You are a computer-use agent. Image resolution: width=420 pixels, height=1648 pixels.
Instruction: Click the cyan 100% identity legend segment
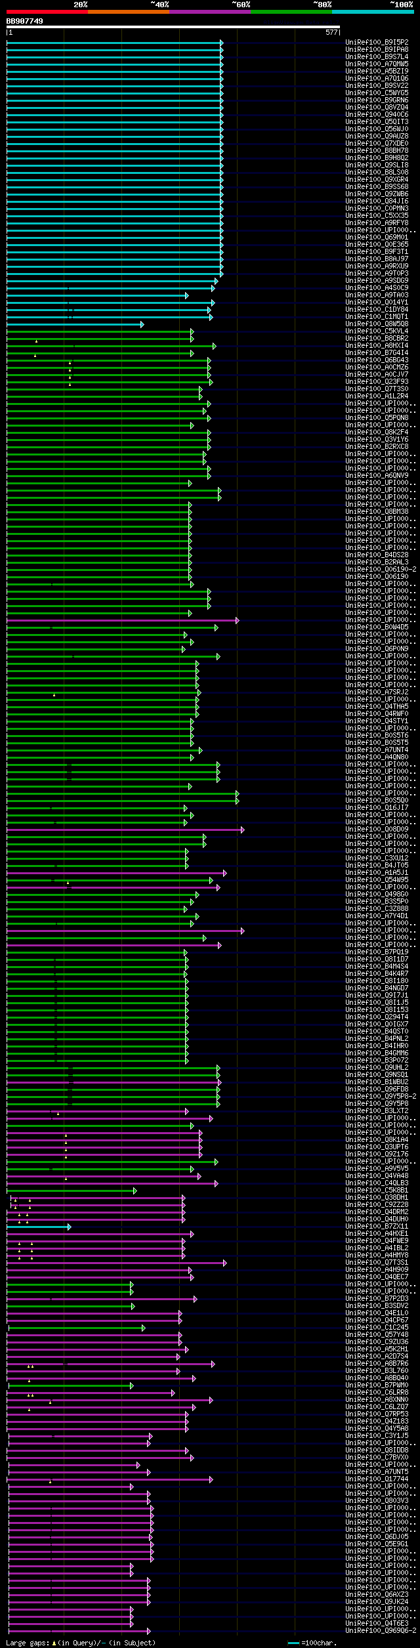point(373,12)
